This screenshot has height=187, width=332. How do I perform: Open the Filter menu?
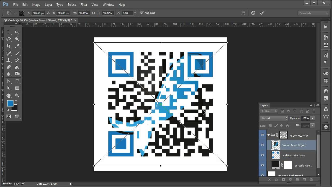pos(84,5)
